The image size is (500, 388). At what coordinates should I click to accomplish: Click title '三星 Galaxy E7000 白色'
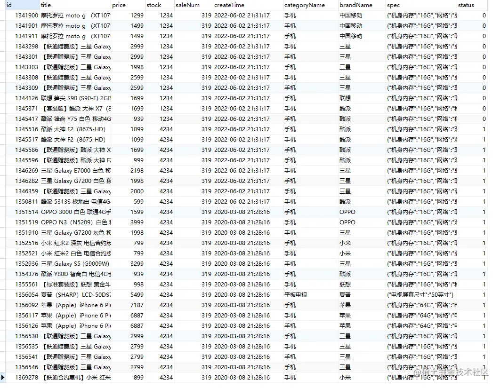tap(76, 171)
